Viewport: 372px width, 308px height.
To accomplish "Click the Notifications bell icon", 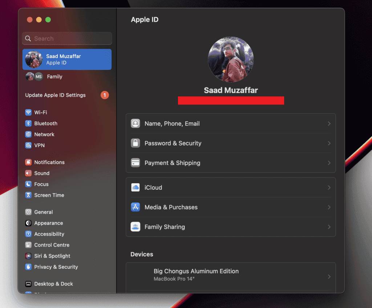I will coord(28,162).
